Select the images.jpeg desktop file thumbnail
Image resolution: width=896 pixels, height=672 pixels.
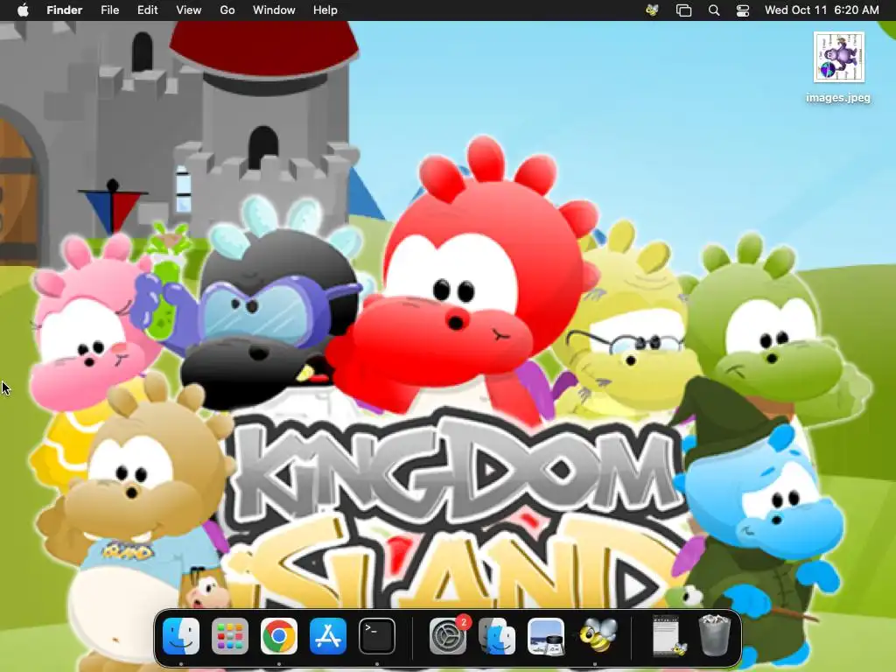click(838, 57)
